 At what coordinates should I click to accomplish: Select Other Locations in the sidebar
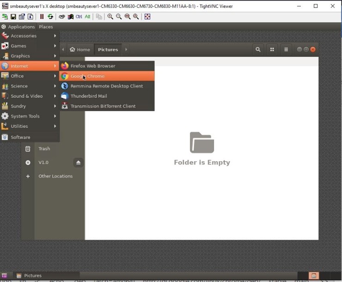pyautogui.click(x=55, y=176)
